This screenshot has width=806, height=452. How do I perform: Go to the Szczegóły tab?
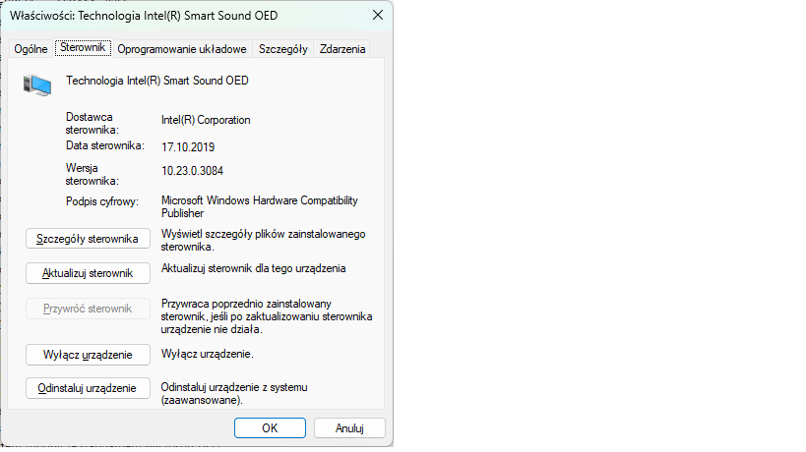pos(282,49)
